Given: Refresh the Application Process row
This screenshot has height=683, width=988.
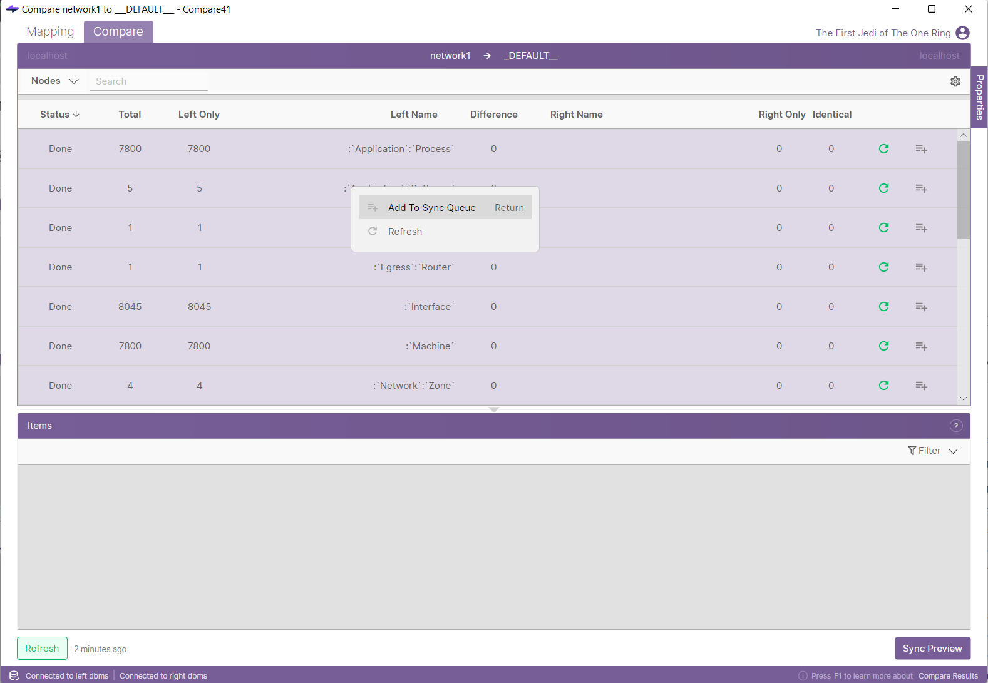Looking at the screenshot, I should tap(883, 149).
